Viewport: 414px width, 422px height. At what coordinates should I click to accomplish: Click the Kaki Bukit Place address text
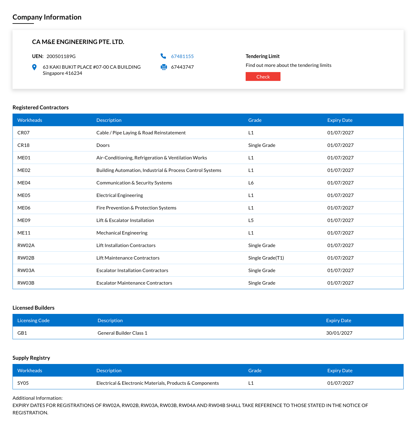click(x=91, y=67)
